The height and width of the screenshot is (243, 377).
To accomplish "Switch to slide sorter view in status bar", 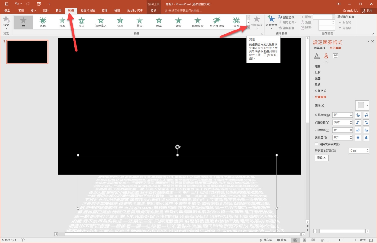I will point(304,240).
